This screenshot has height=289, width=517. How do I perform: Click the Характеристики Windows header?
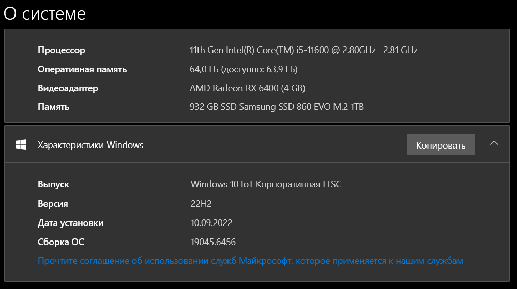pyautogui.click(x=90, y=145)
